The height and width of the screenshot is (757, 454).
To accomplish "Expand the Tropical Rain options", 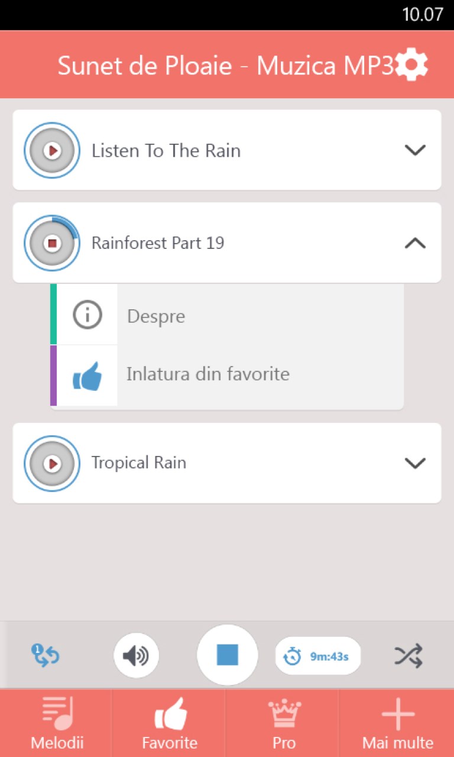I will (415, 463).
